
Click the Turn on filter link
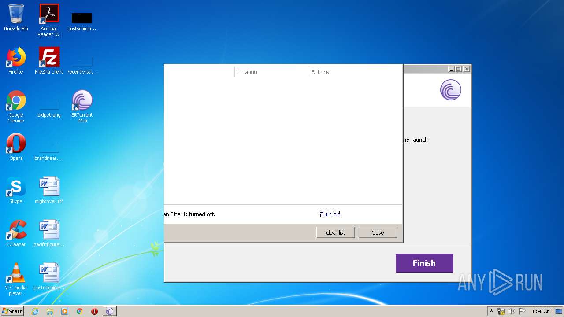coord(330,214)
